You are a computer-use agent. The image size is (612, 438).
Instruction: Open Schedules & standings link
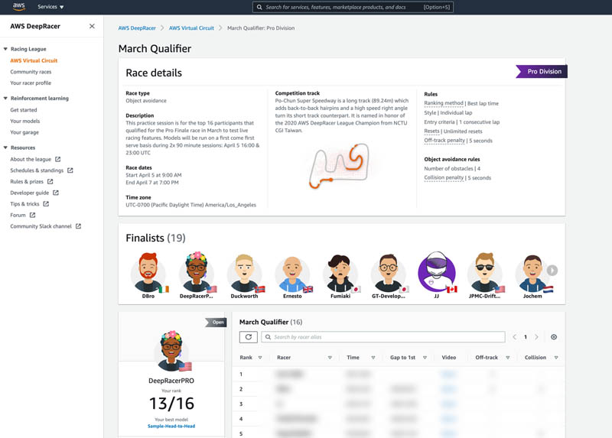tap(37, 170)
